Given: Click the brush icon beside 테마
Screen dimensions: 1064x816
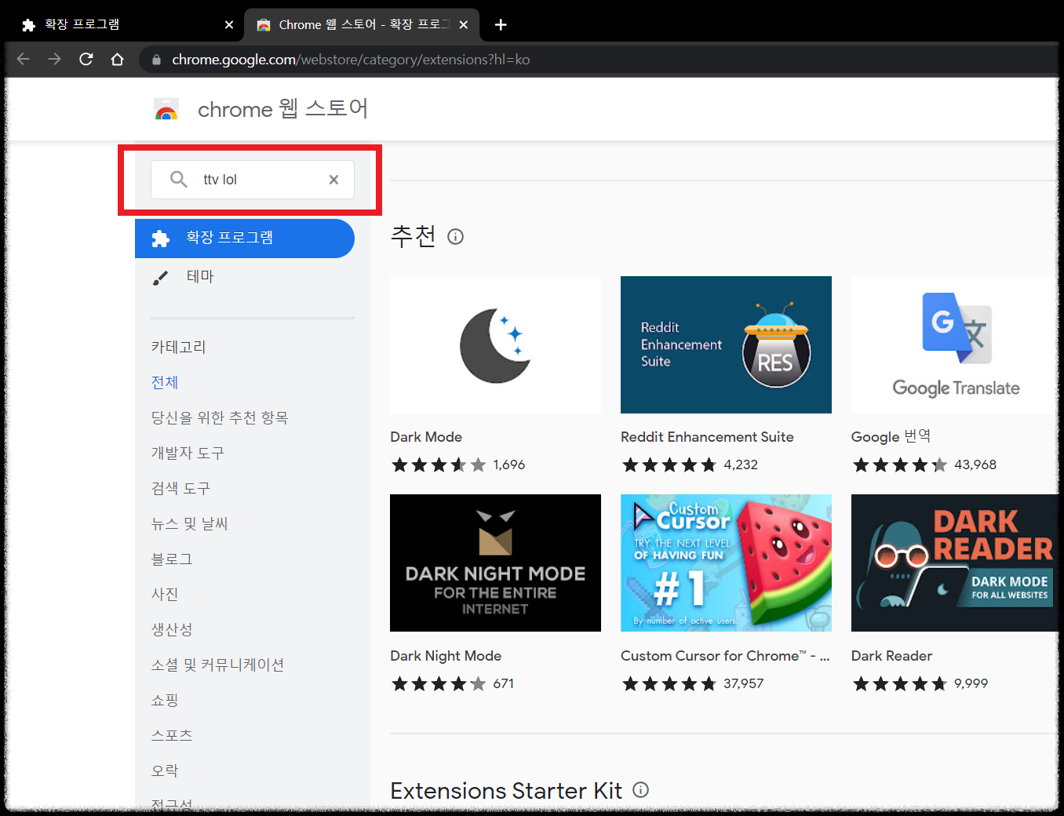Looking at the screenshot, I should click(x=160, y=278).
